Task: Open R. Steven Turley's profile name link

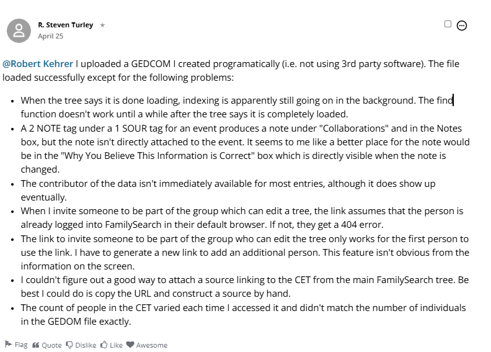Action: point(66,25)
